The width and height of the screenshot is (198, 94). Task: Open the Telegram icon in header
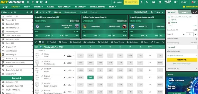(46, 2)
